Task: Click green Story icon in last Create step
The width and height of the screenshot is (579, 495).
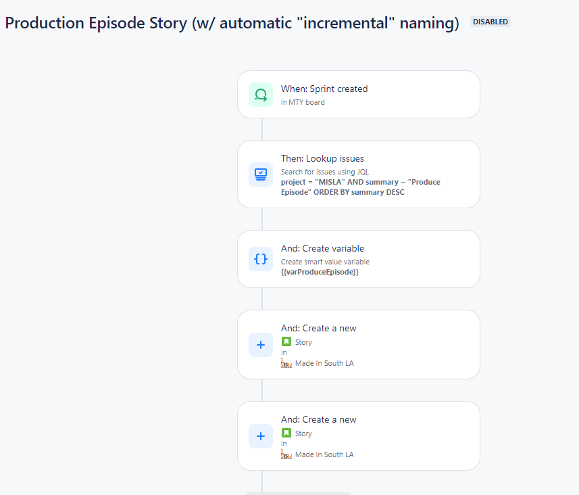Action: (x=286, y=433)
